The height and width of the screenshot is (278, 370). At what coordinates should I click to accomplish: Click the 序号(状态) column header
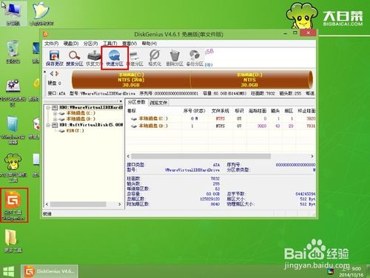[195, 111]
